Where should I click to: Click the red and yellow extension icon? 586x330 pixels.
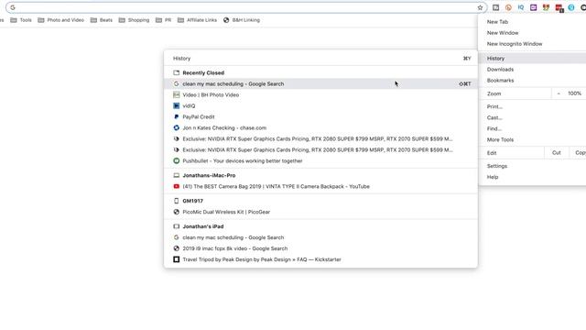coord(546,7)
